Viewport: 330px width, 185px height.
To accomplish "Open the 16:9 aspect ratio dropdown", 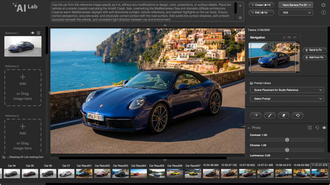I will tap(296, 13).
